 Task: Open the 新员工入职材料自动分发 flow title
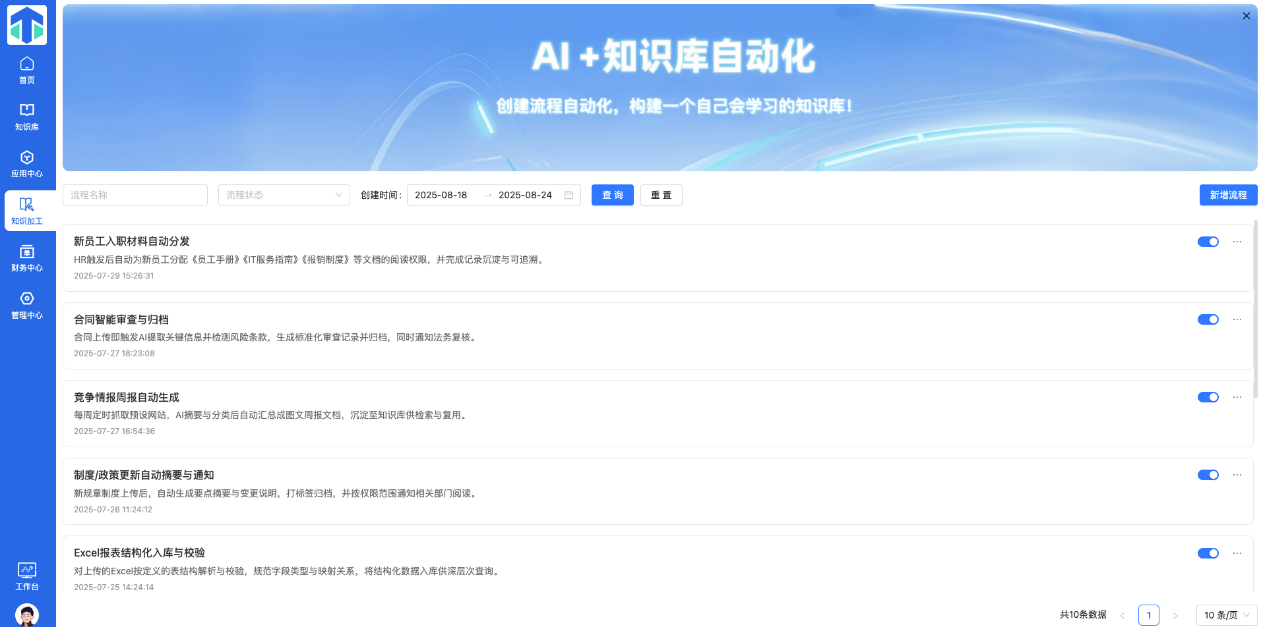(132, 242)
